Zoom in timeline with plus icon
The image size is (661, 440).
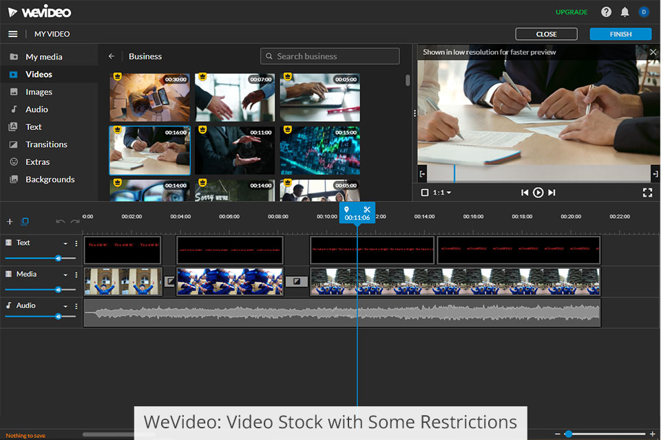pos(652,434)
